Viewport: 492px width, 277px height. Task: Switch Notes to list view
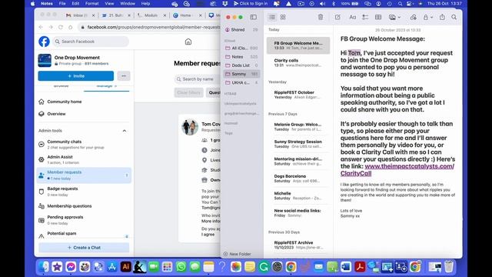[x=272, y=17]
